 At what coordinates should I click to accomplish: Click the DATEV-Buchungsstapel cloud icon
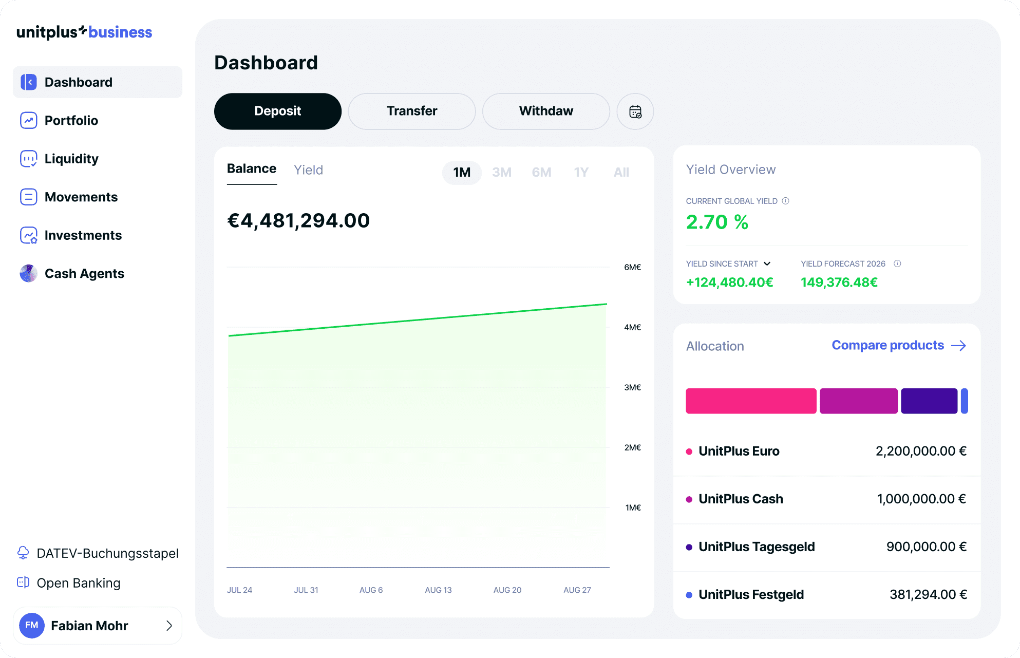tap(23, 553)
